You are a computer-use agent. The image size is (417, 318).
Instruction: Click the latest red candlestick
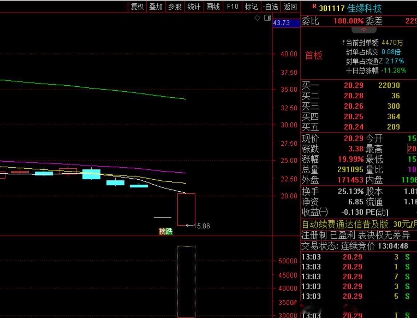click(186, 209)
